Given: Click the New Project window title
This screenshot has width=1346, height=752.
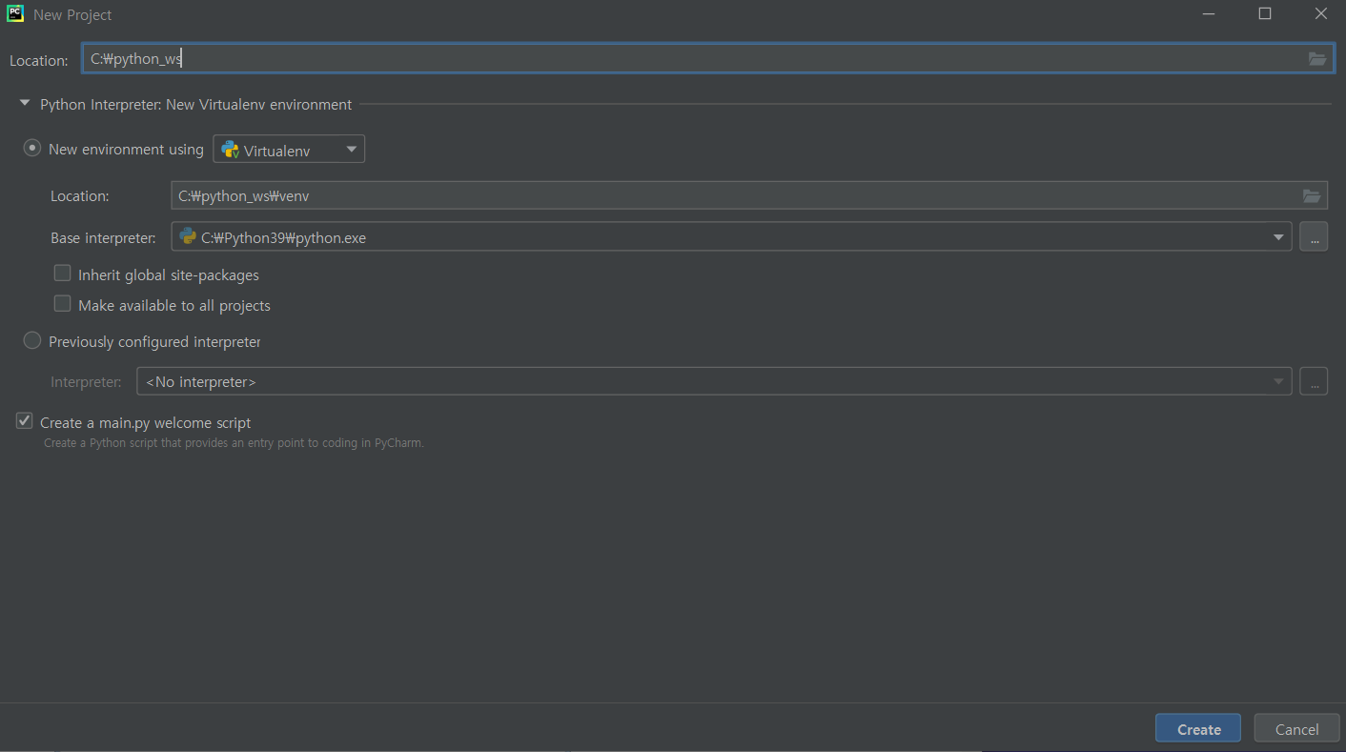Looking at the screenshot, I should pyautogui.click(x=72, y=14).
